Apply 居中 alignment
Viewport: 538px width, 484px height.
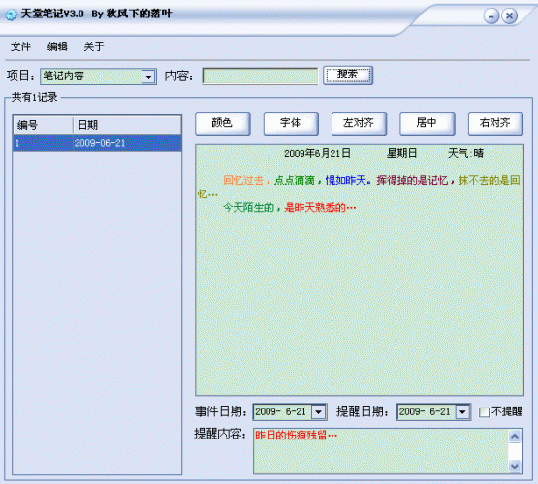(x=427, y=123)
